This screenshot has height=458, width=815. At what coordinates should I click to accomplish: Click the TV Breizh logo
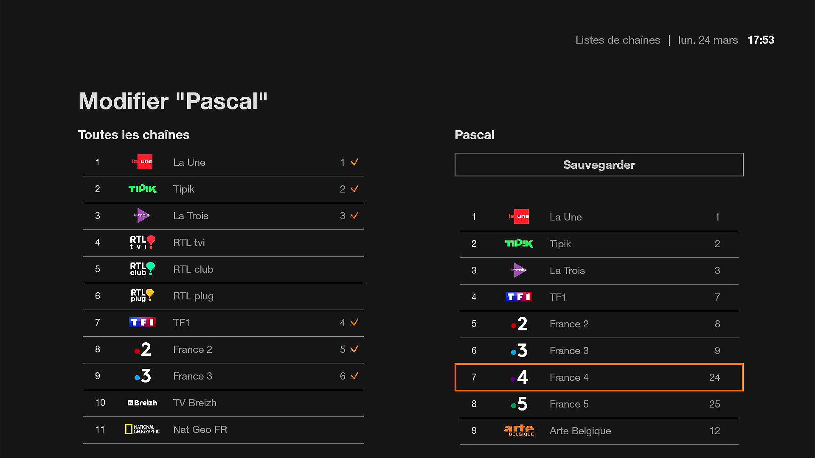tap(142, 403)
